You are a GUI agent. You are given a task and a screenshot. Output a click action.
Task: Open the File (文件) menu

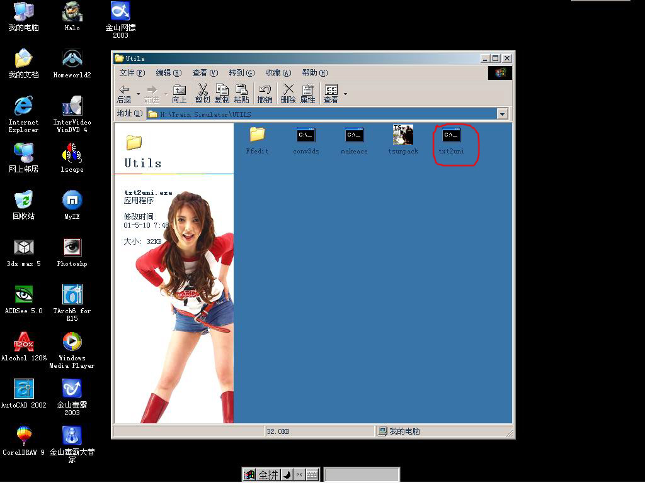point(132,73)
